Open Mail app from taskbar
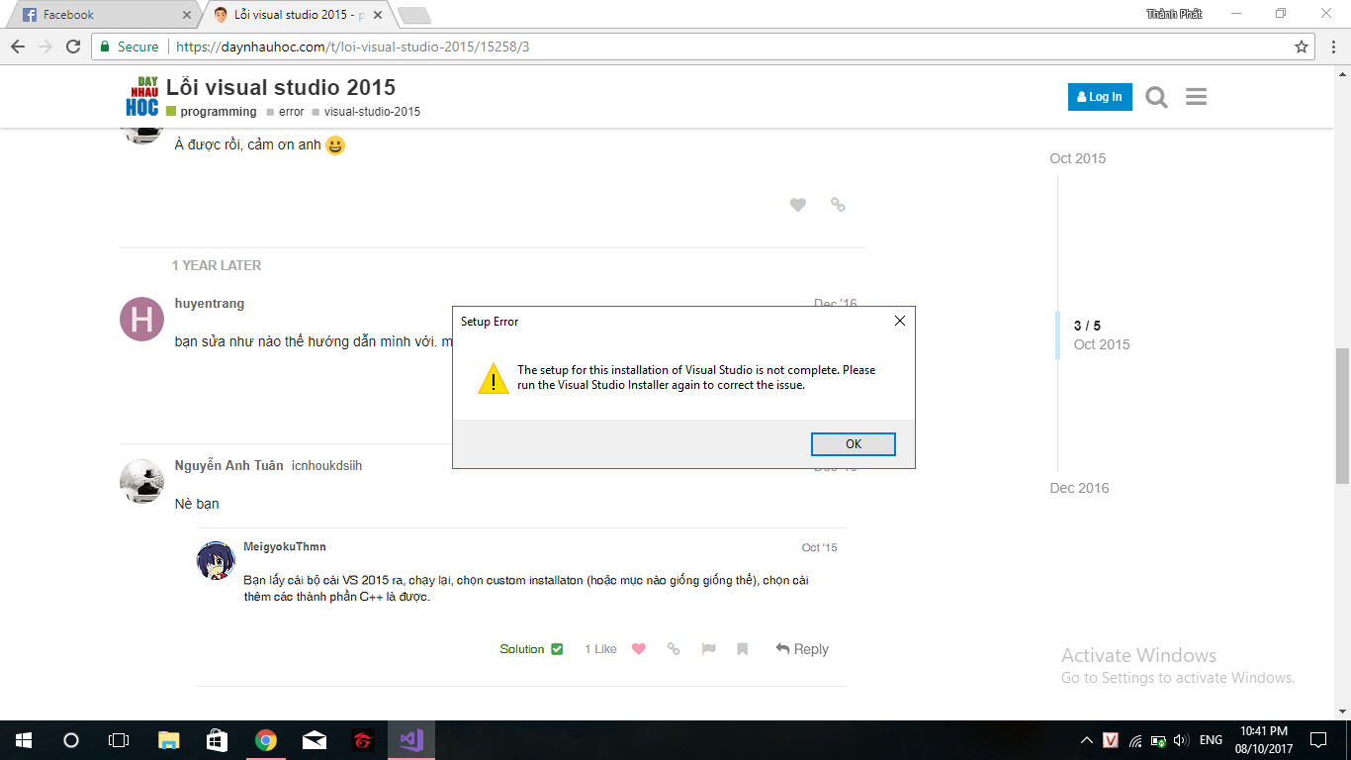 (315, 740)
